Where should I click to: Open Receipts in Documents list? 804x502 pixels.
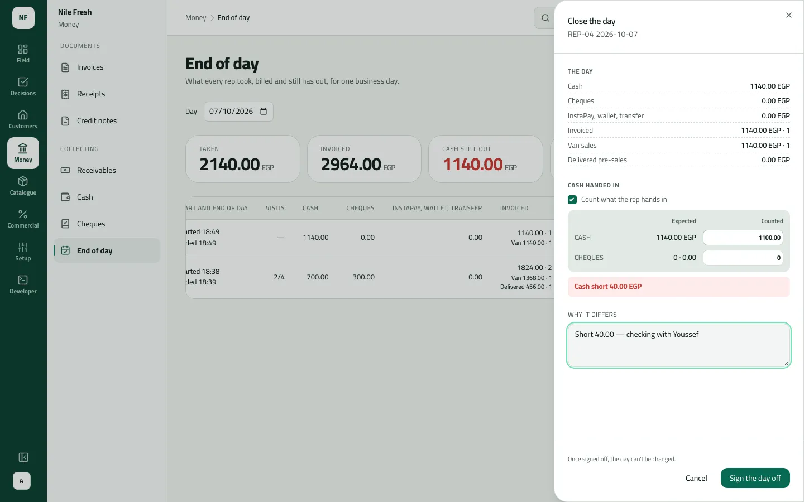click(x=107, y=94)
